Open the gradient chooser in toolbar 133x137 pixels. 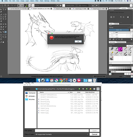click(x=19, y=5)
